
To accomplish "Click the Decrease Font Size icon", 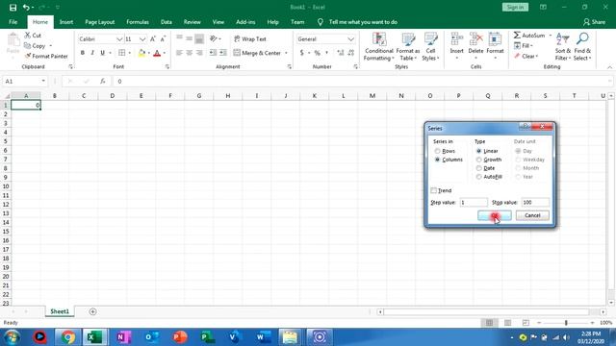I will (163, 38).
